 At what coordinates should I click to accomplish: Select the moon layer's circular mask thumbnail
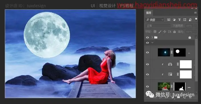[x=179, y=52]
